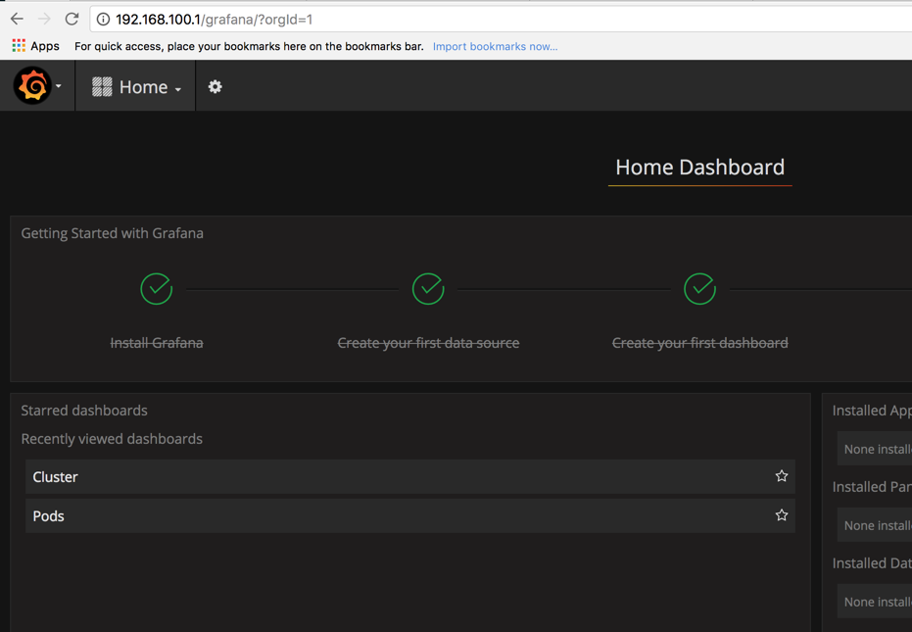Go back using browser back arrow
This screenshot has height=632, width=912.
click(17, 20)
